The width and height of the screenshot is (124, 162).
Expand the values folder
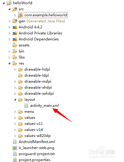(x=15, y=118)
